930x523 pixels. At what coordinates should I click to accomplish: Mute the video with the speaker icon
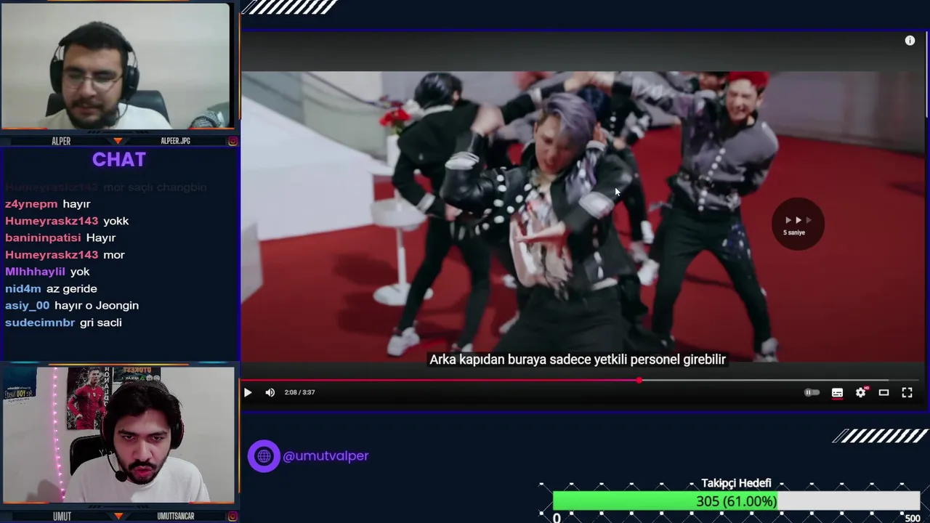[x=270, y=392]
